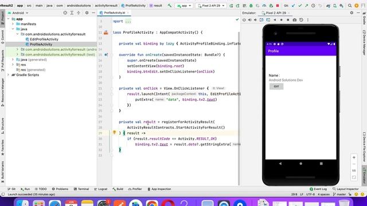This screenshot has height=206, width=367.
Task: Open emulator snapshots history icon
Action: [301, 20]
